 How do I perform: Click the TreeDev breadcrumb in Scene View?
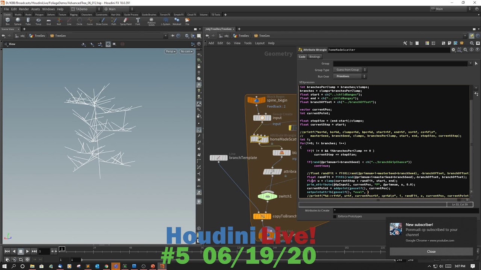(37, 36)
